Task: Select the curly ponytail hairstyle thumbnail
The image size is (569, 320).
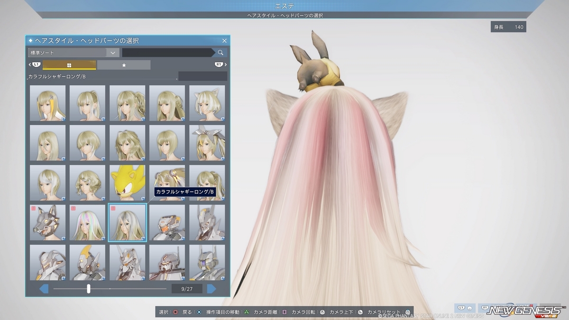Action: coord(128,103)
